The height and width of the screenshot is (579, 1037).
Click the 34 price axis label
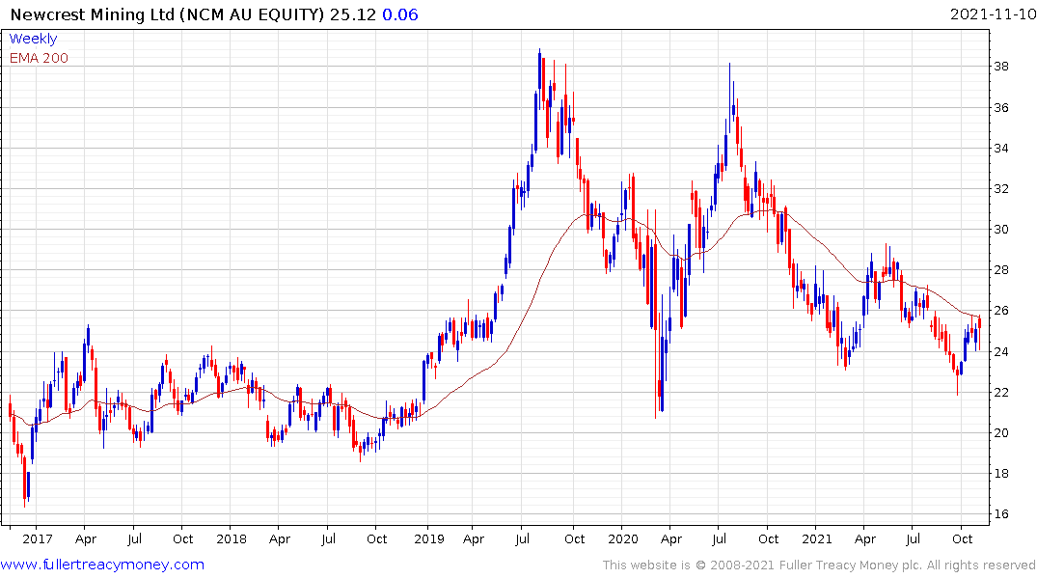point(1000,149)
